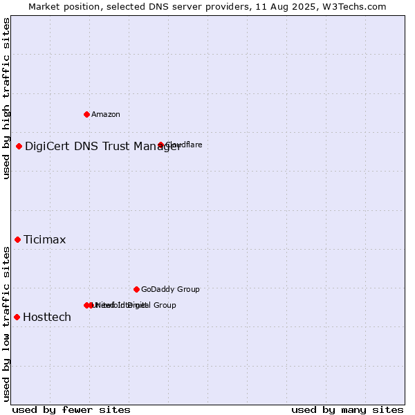Click the "Ticimax" label text

[x=45, y=240]
